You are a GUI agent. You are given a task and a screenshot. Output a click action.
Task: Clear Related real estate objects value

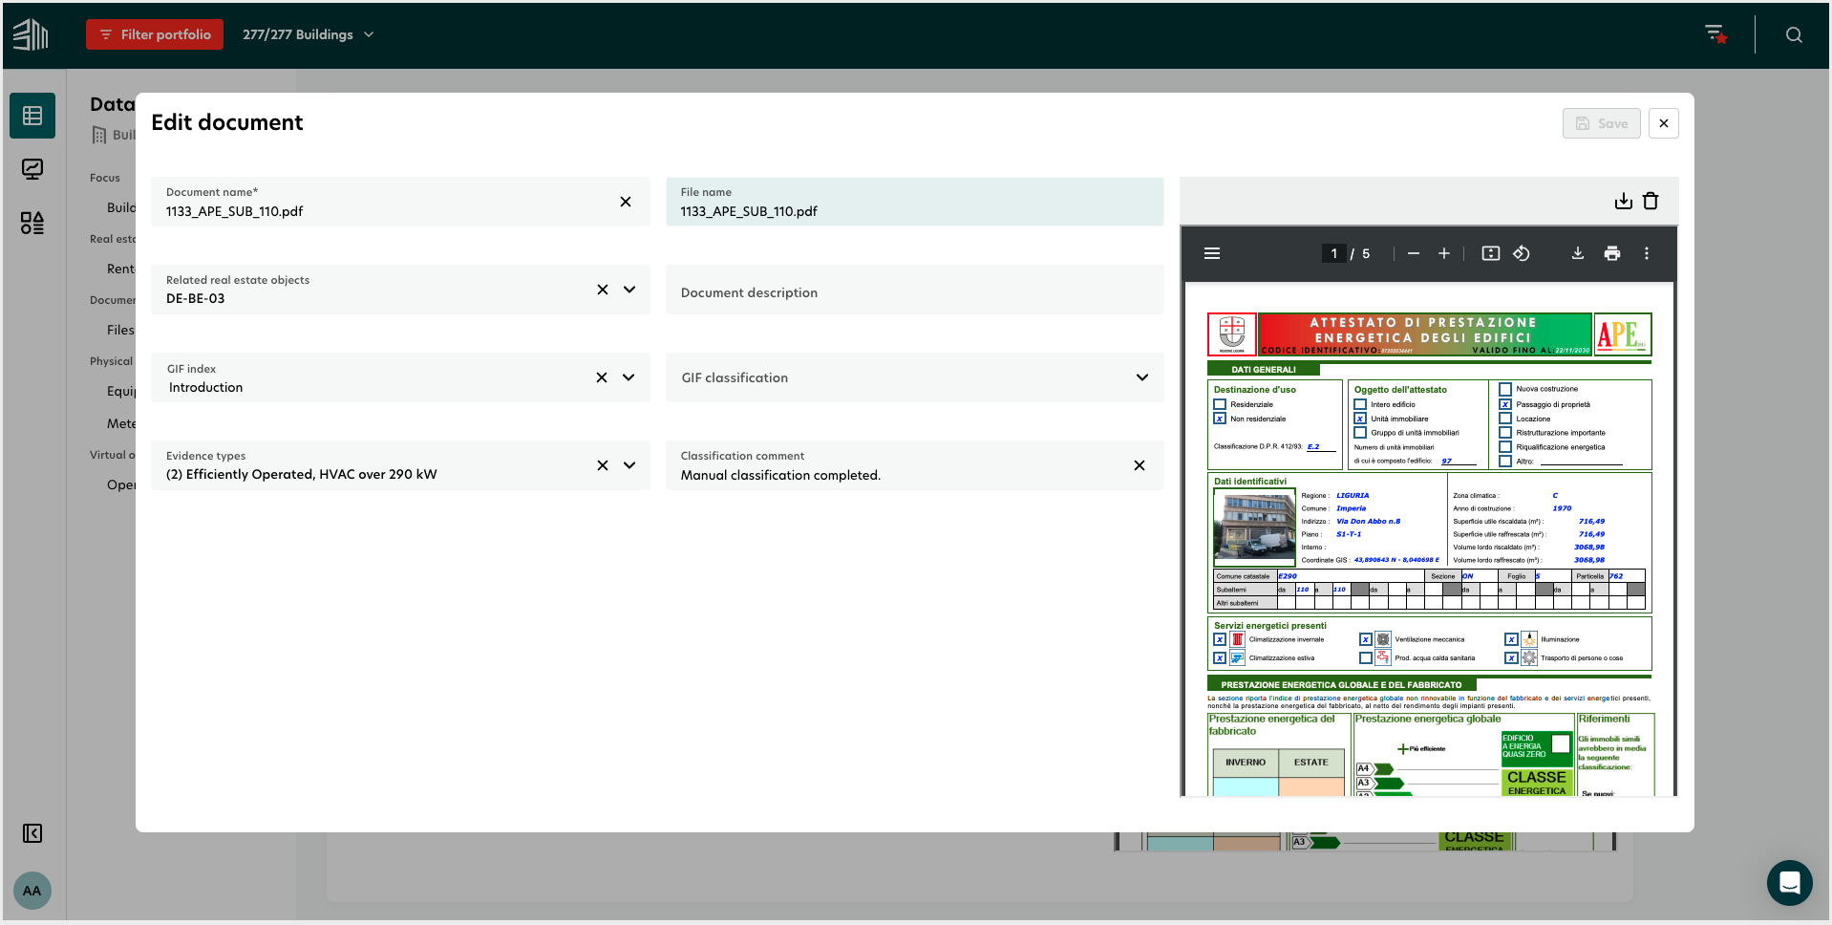(x=603, y=290)
